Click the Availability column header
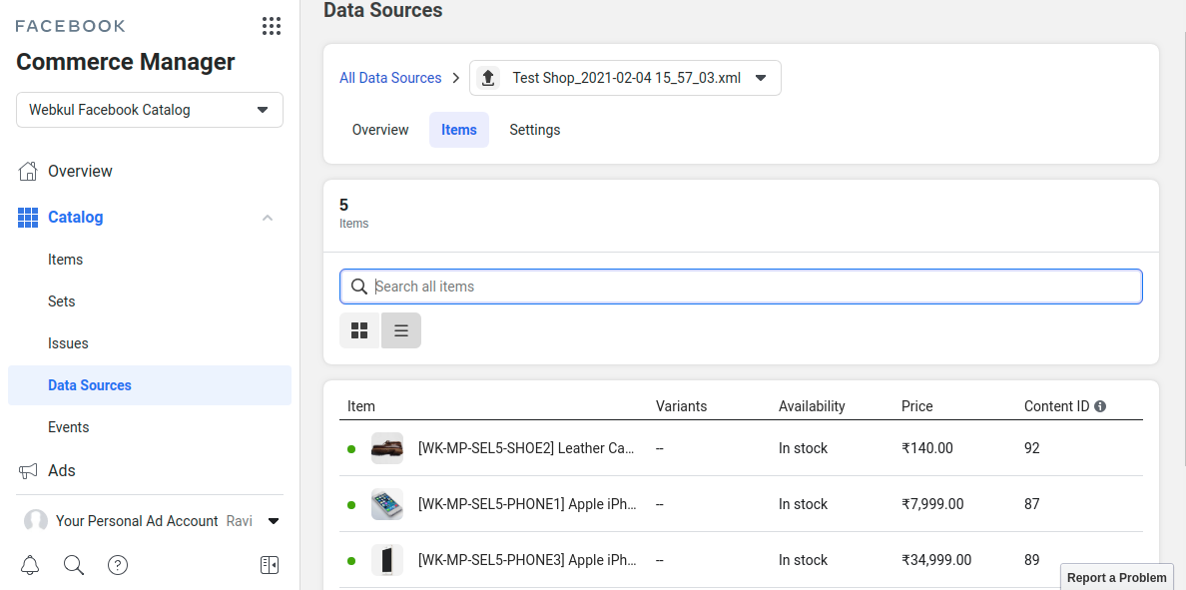 pyautogui.click(x=812, y=406)
